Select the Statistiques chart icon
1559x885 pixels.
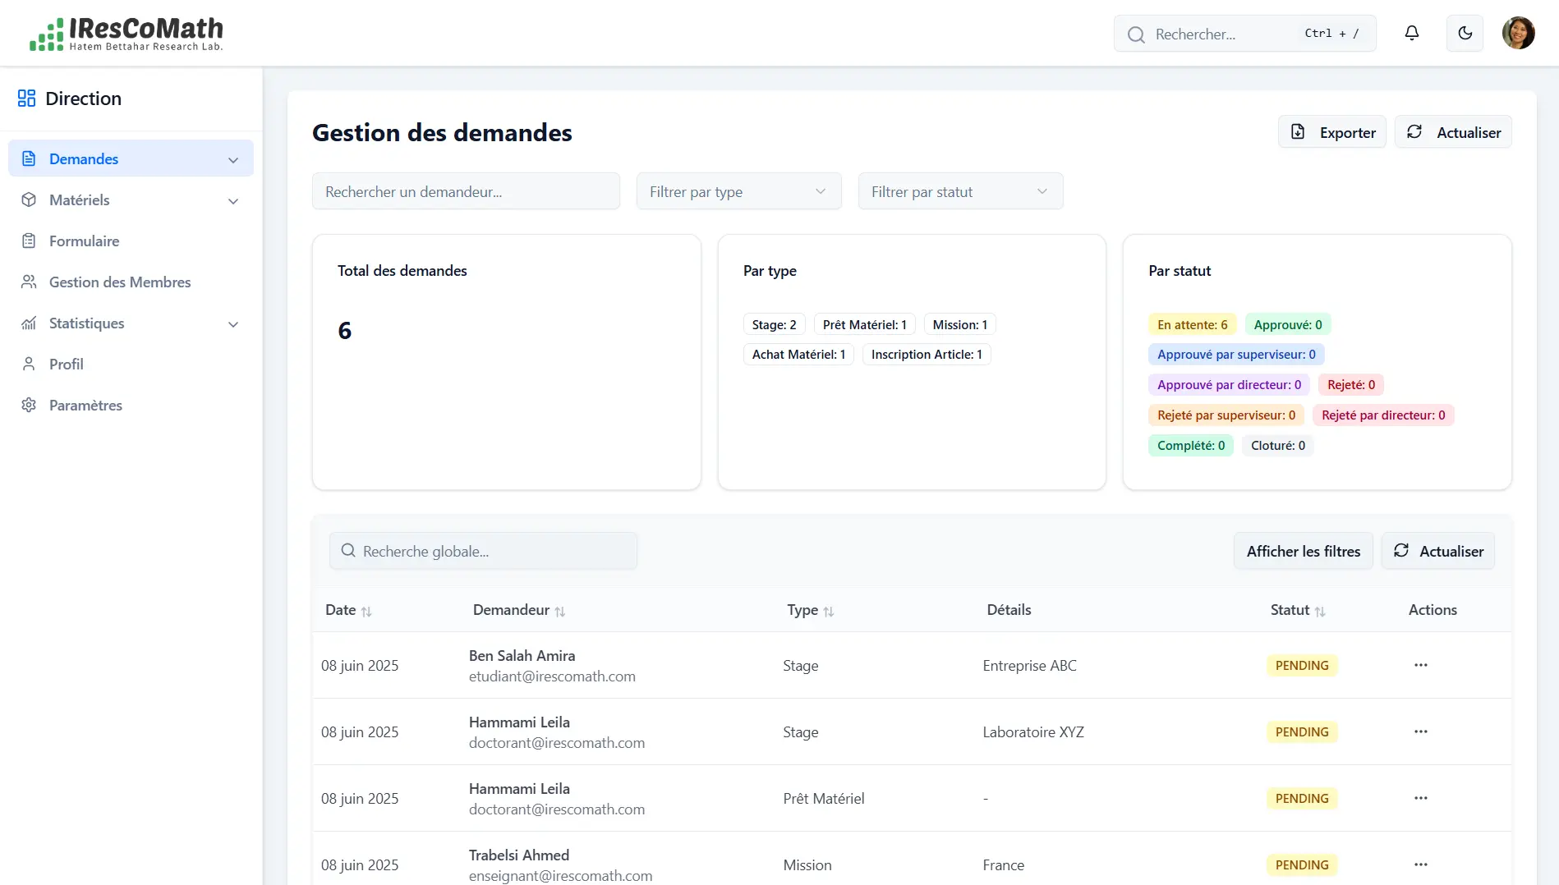click(x=29, y=323)
